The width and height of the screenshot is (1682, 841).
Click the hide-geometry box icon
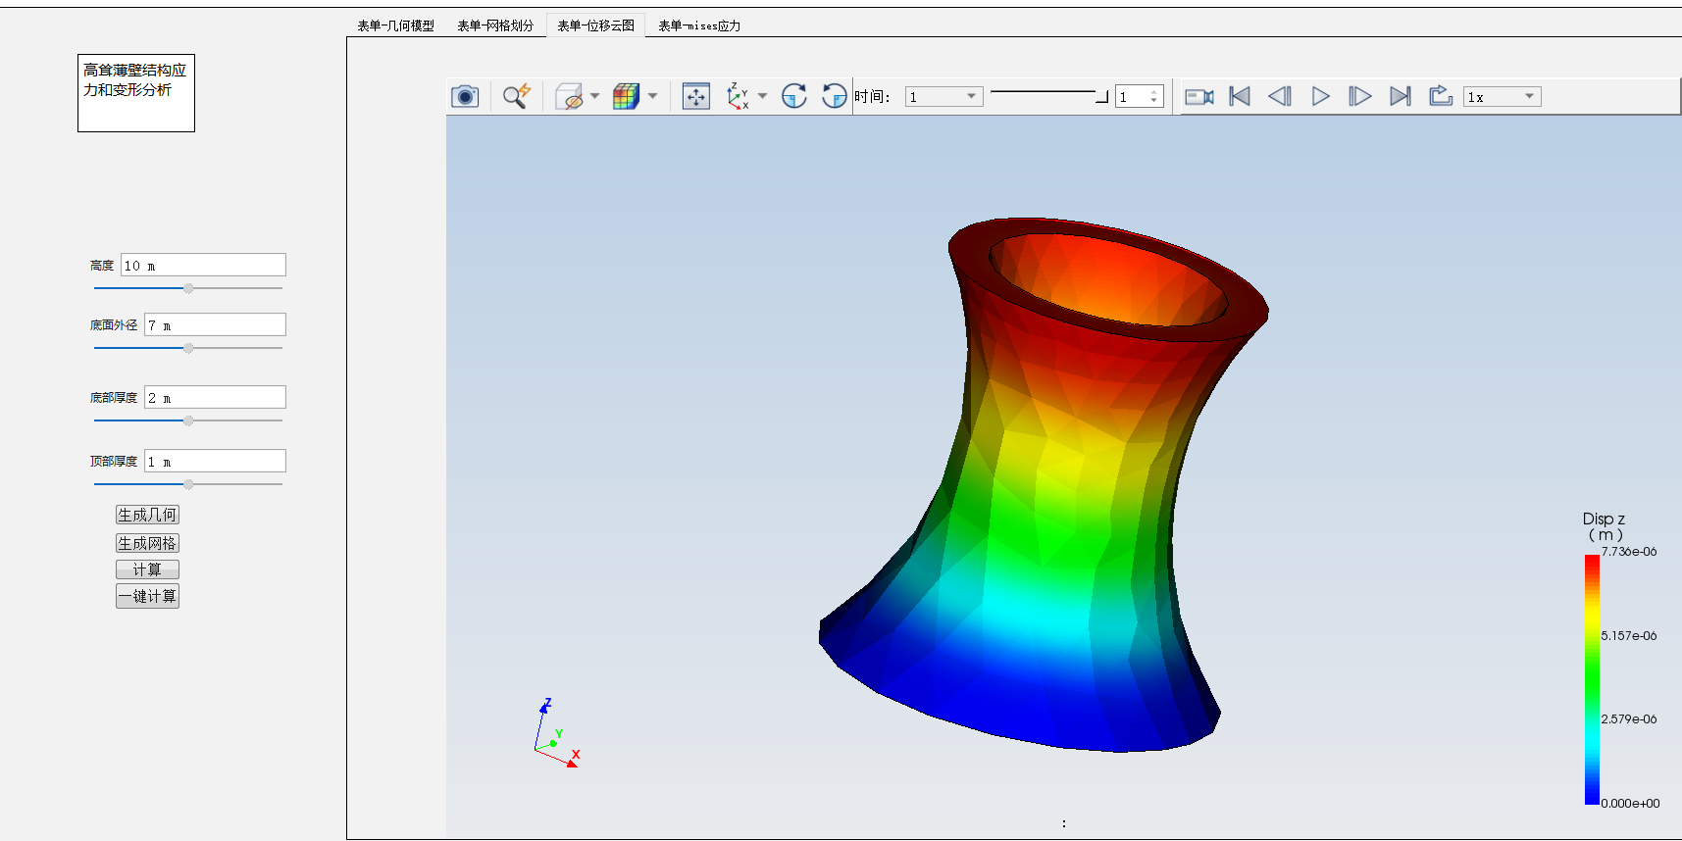point(569,96)
